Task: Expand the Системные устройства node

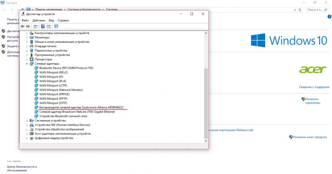Action: pos(27,120)
